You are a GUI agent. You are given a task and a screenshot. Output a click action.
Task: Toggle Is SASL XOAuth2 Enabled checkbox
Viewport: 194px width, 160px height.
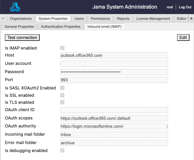coord(62,88)
